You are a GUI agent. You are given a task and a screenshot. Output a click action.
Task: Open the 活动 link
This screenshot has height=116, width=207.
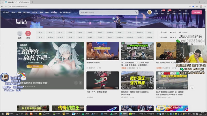tap(173, 32)
